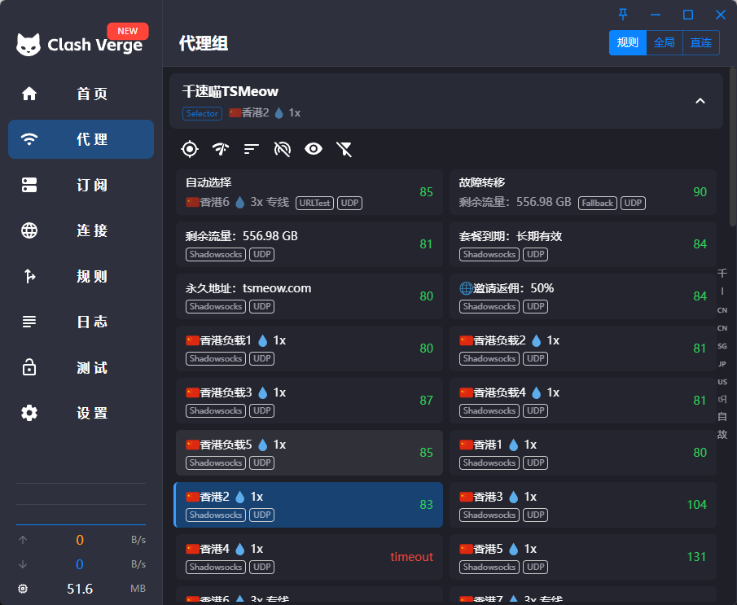Switch to 规则 mode button

point(628,43)
